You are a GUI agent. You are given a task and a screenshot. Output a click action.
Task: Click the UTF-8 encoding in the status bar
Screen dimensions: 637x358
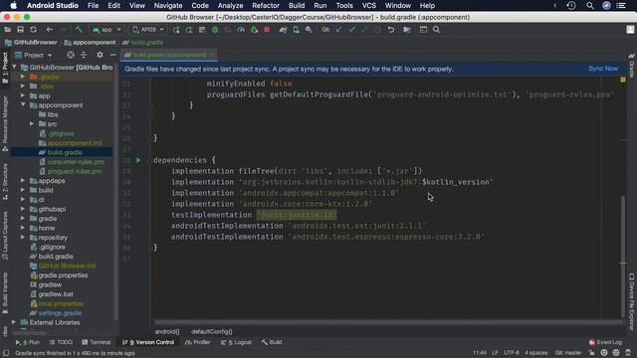tap(512, 353)
